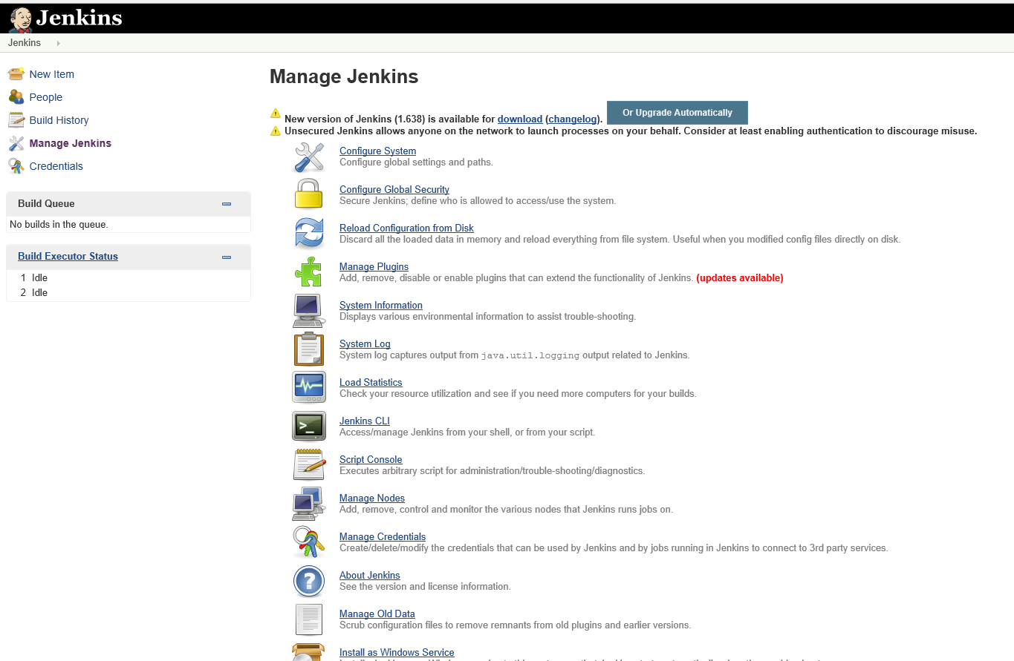Click the Credentials keys sidebar icon
The height and width of the screenshot is (661, 1014).
[16, 166]
